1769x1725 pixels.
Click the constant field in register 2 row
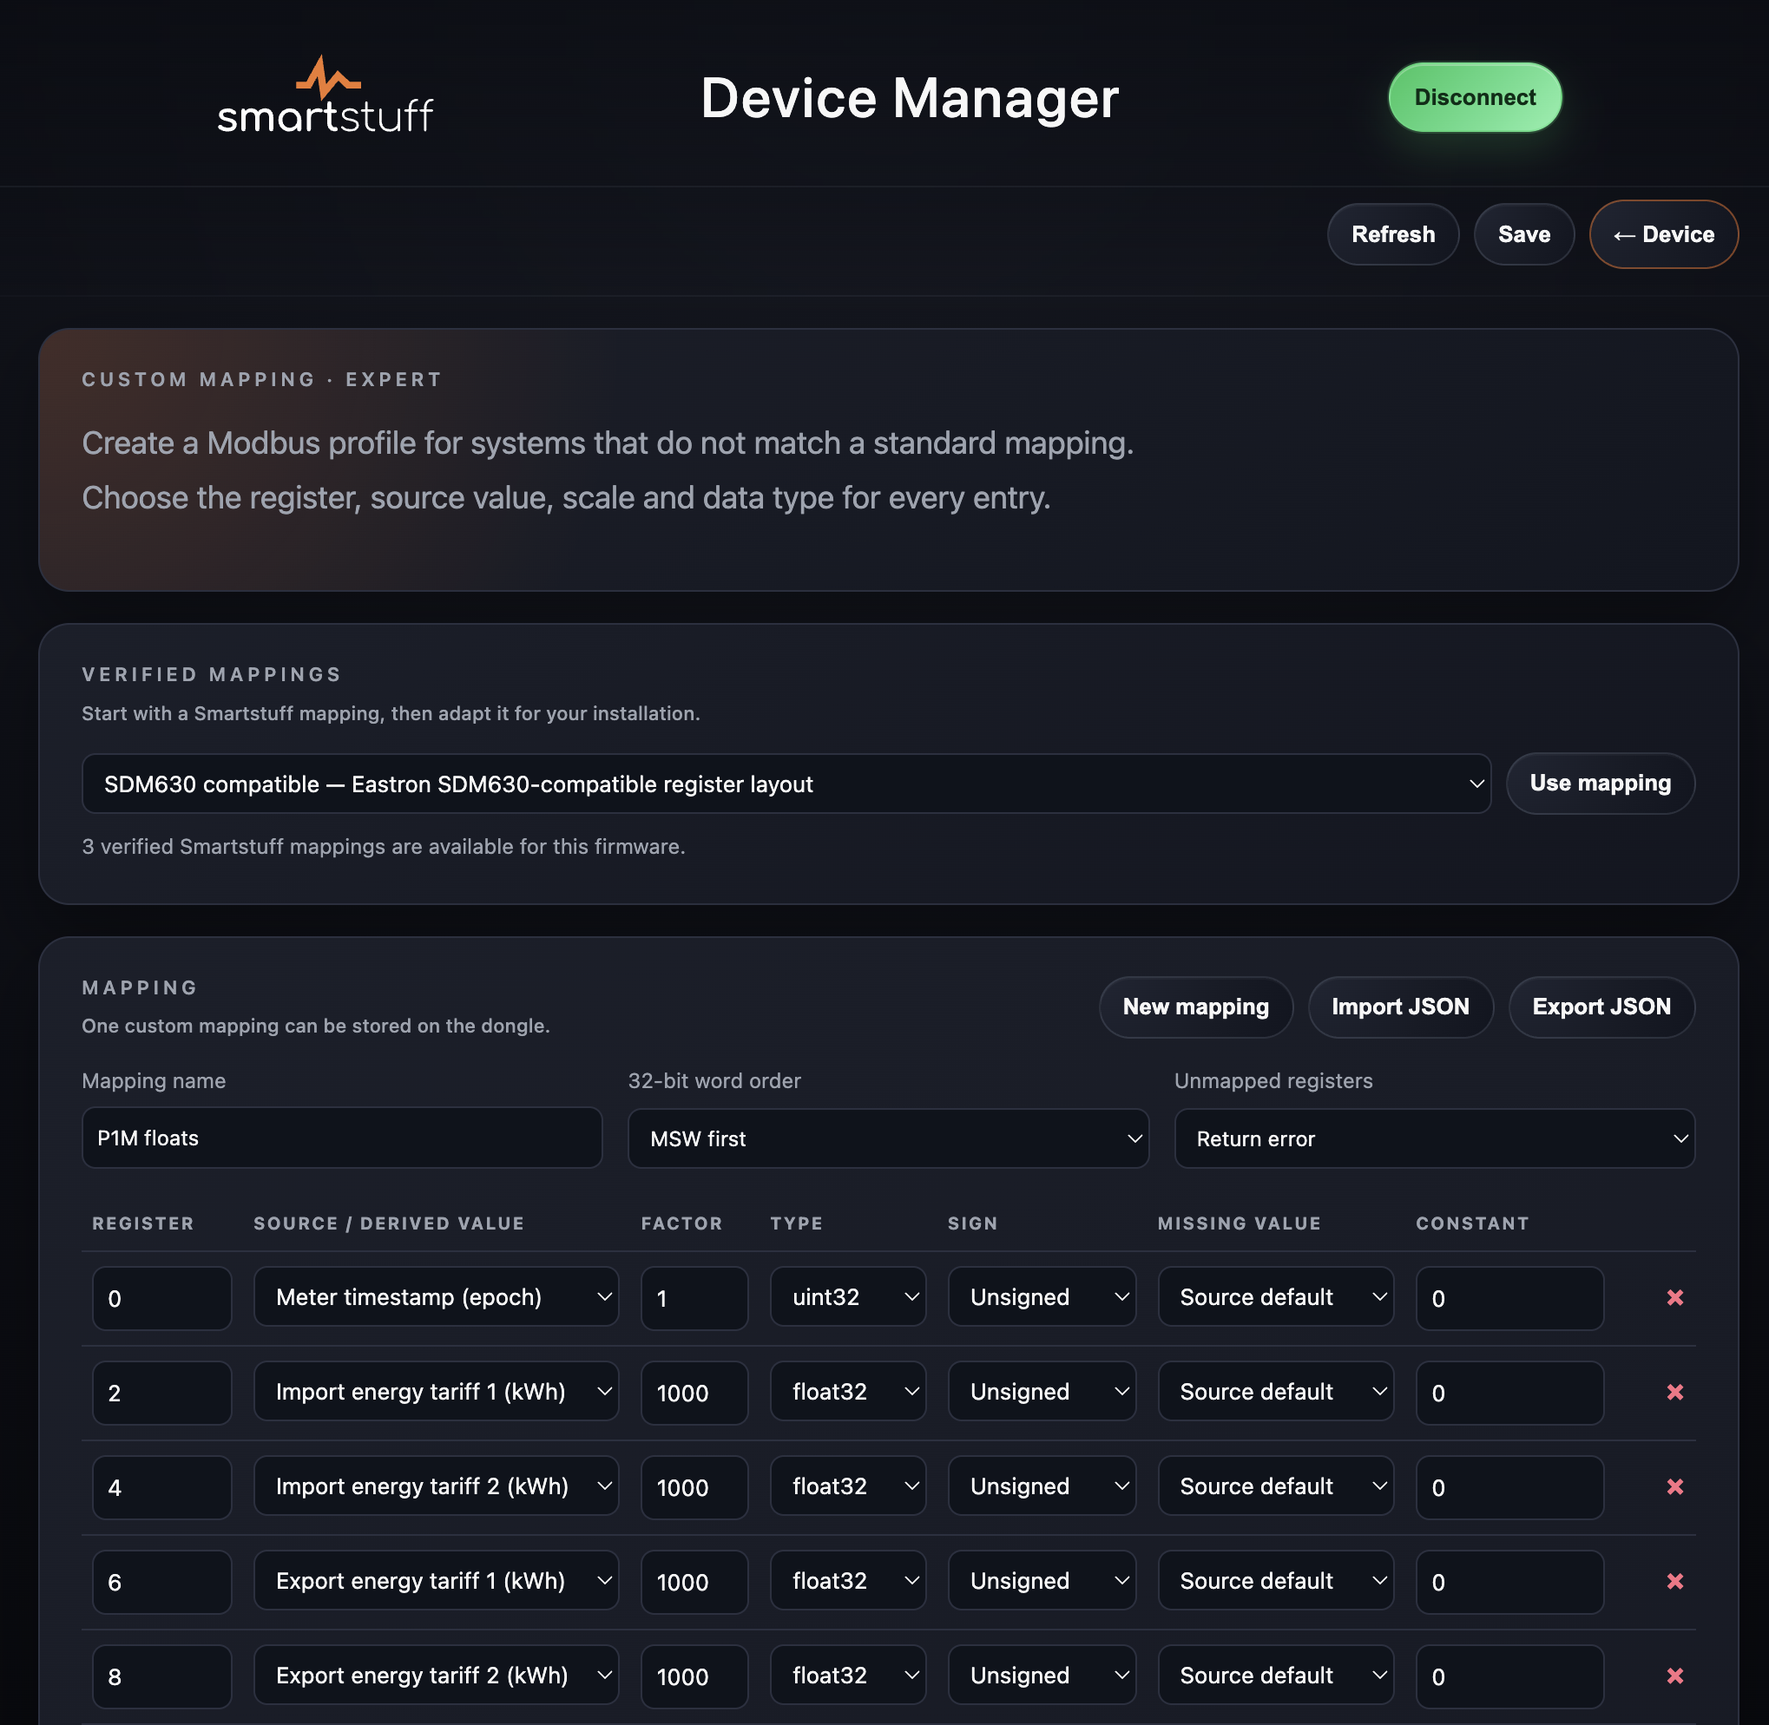(x=1509, y=1393)
